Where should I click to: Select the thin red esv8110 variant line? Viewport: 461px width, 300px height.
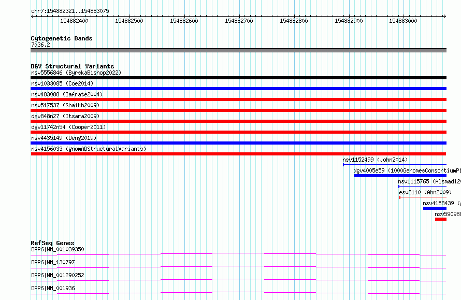click(x=423, y=197)
